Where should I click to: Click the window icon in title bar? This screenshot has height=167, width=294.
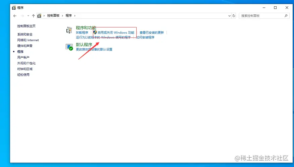[14, 8]
